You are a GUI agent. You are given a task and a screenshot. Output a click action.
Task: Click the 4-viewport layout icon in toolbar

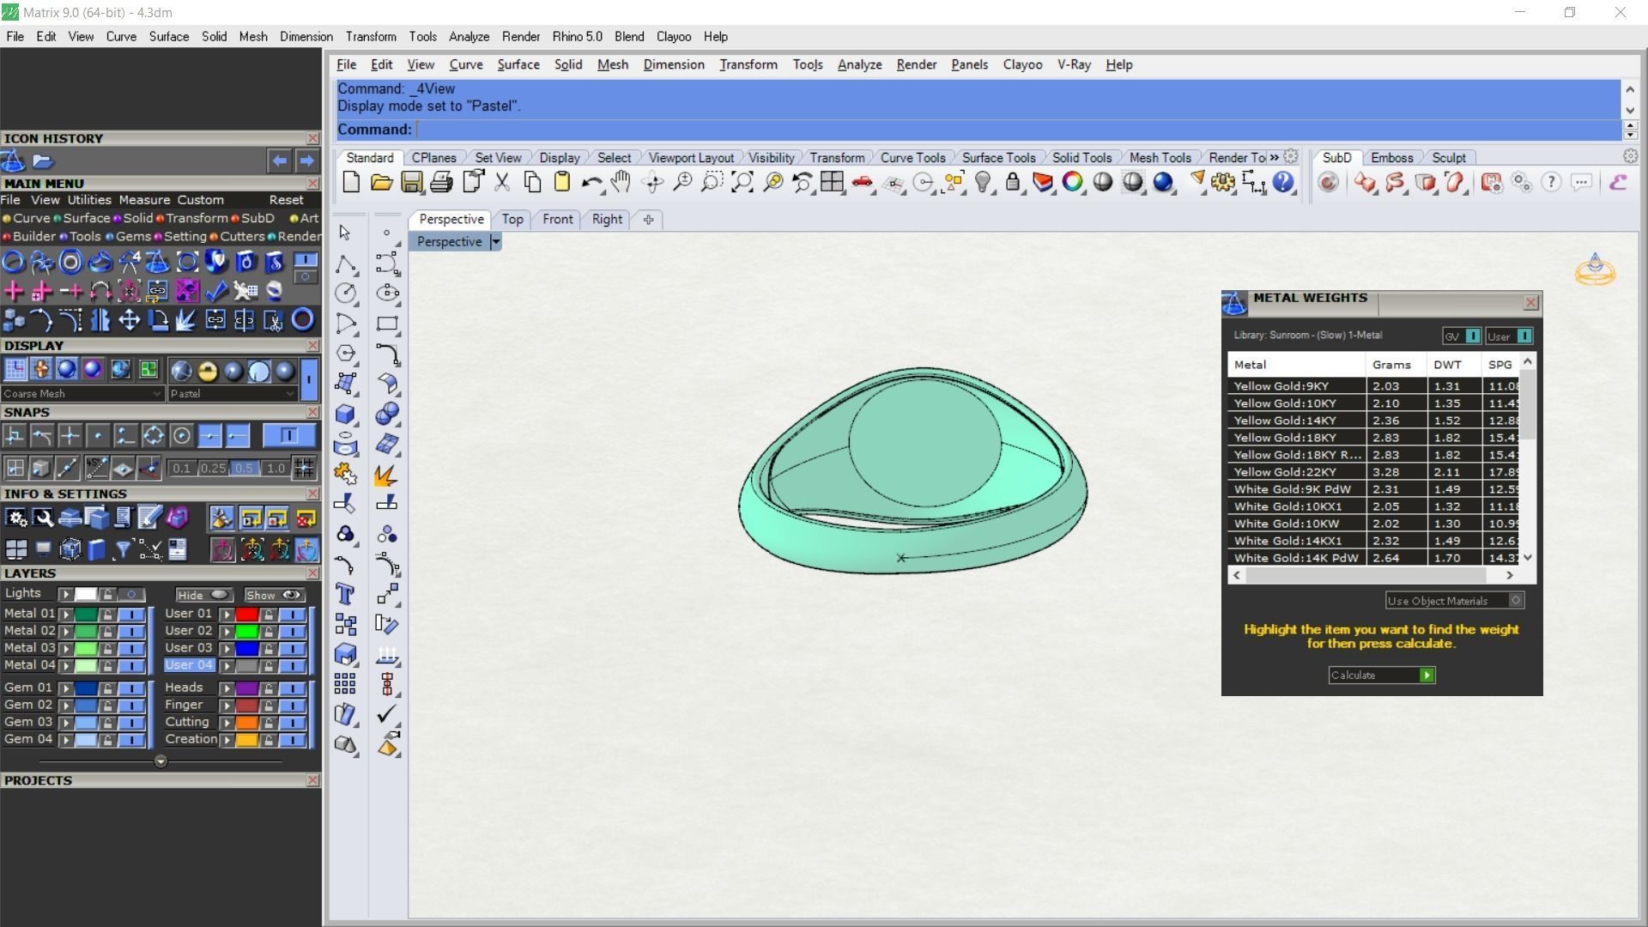[832, 182]
